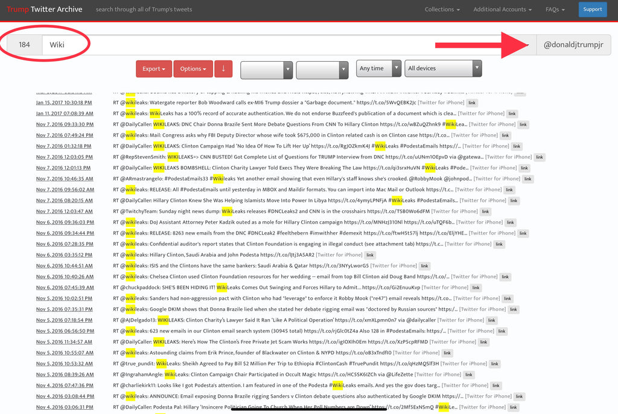618x414 pixels.
Task: Open the Nov 6, 2016 09:36:03 PM date link
Action: [x=65, y=222]
